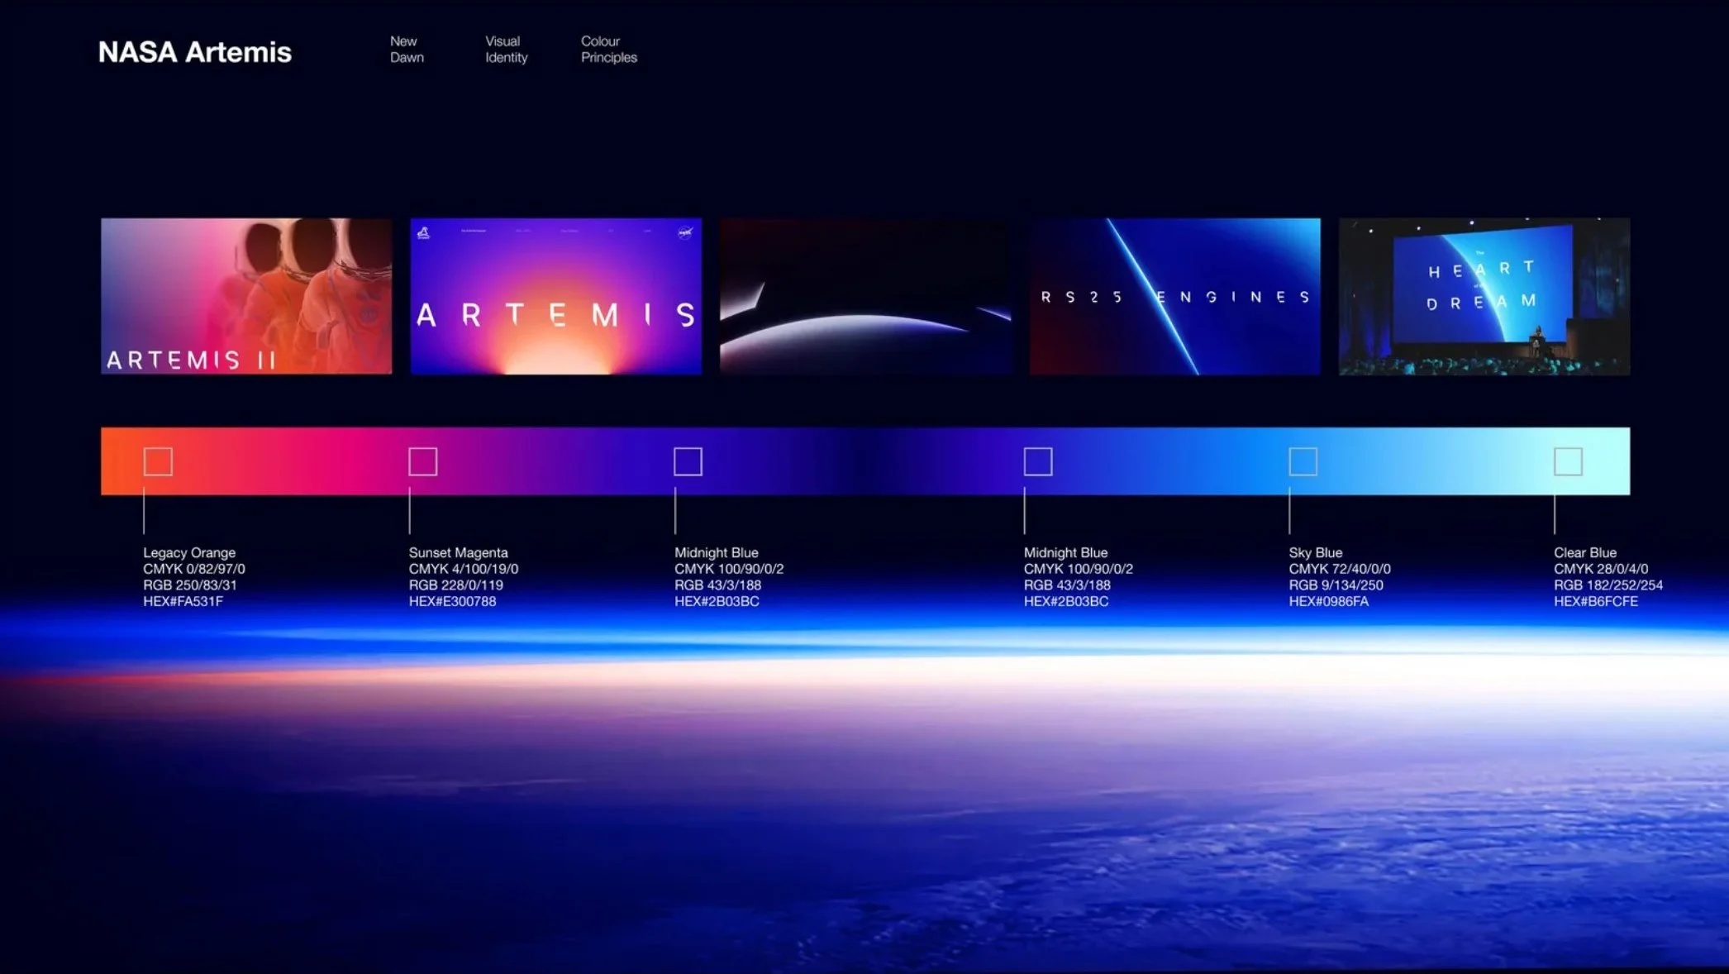1729x974 pixels.
Task: Click the Sunset Magenta square marker
Action: click(423, 461)
